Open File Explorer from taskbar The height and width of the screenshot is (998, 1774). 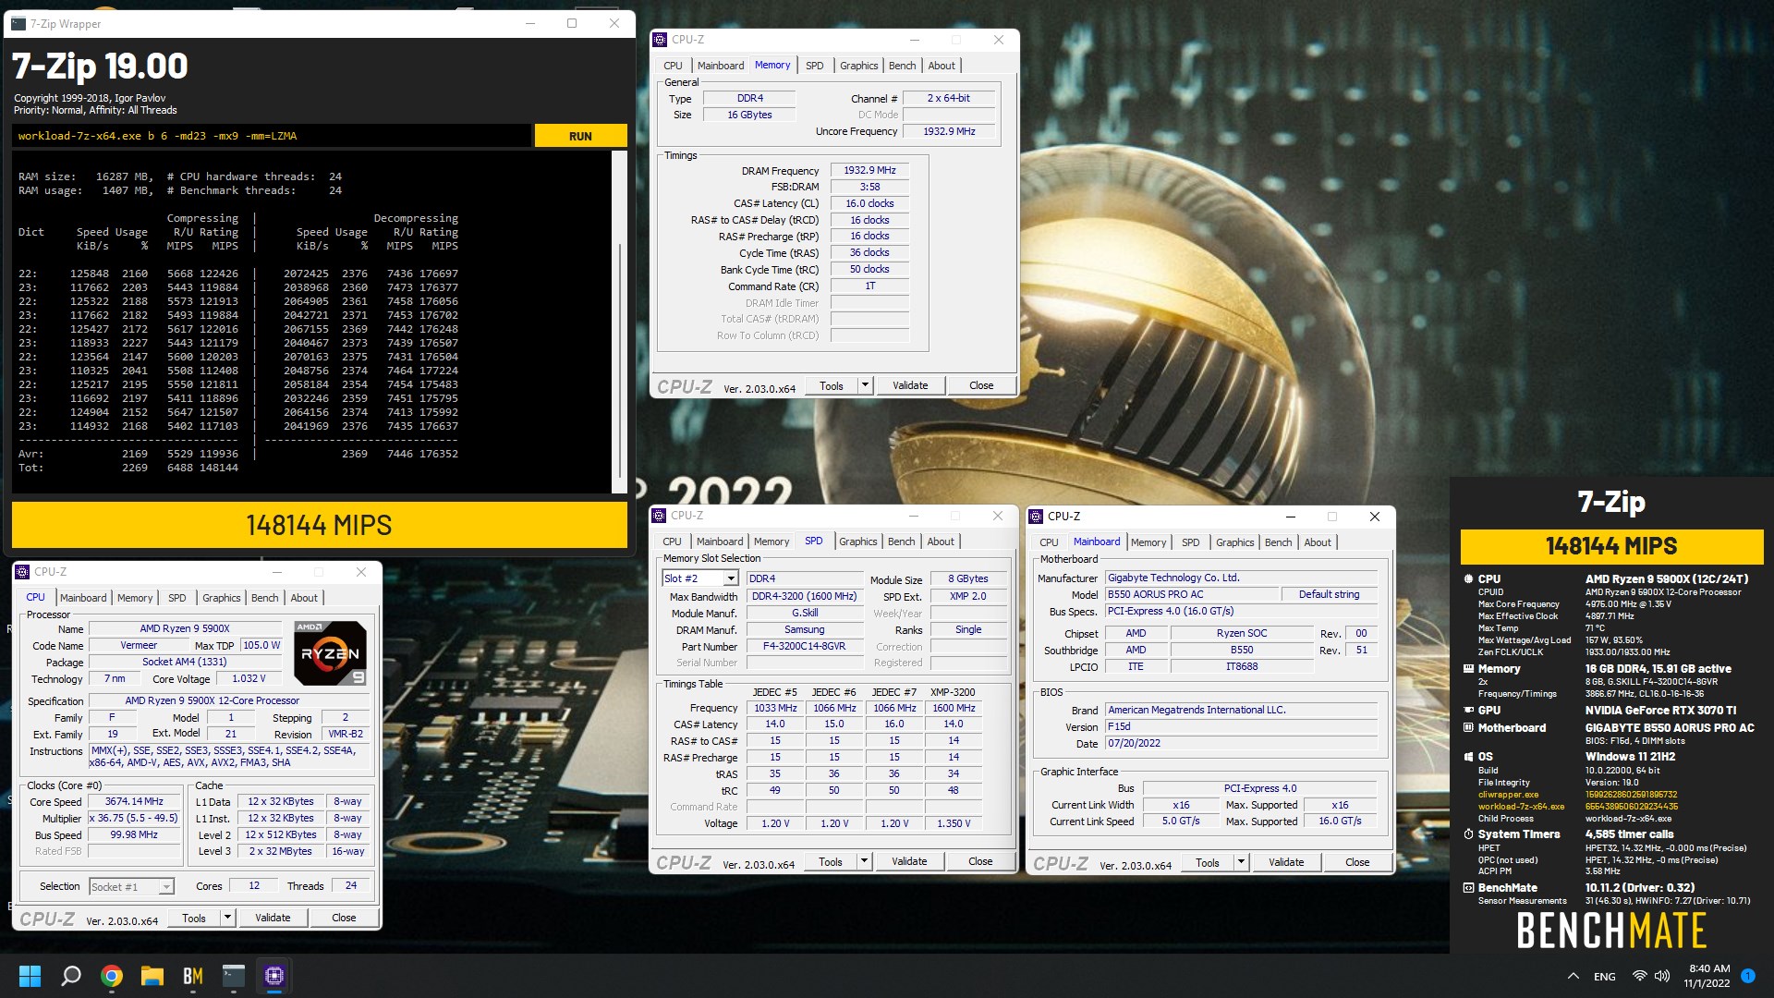click(152, 976)
